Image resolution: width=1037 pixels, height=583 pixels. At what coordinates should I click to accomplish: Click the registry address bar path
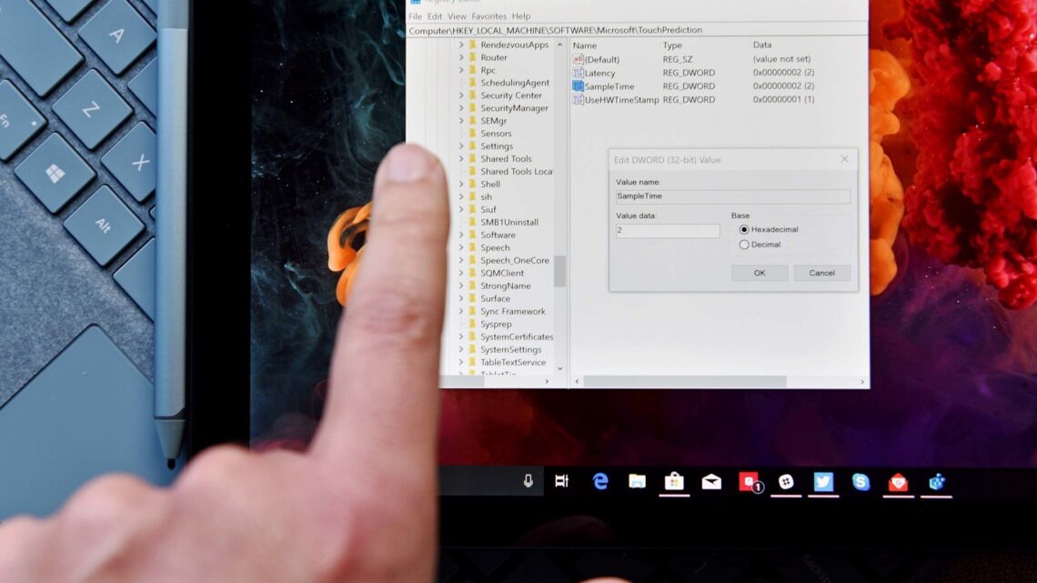556,30
